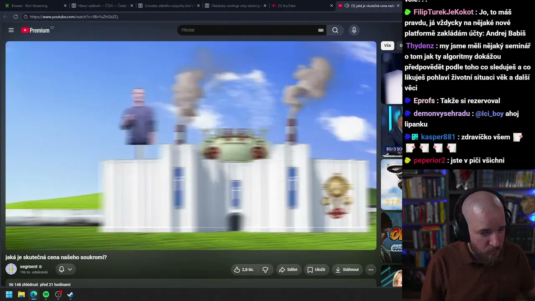The width and height of the screenshot is (535, 301).
Task: Select the Vše filter chip
Action: (x=387, y=46)
